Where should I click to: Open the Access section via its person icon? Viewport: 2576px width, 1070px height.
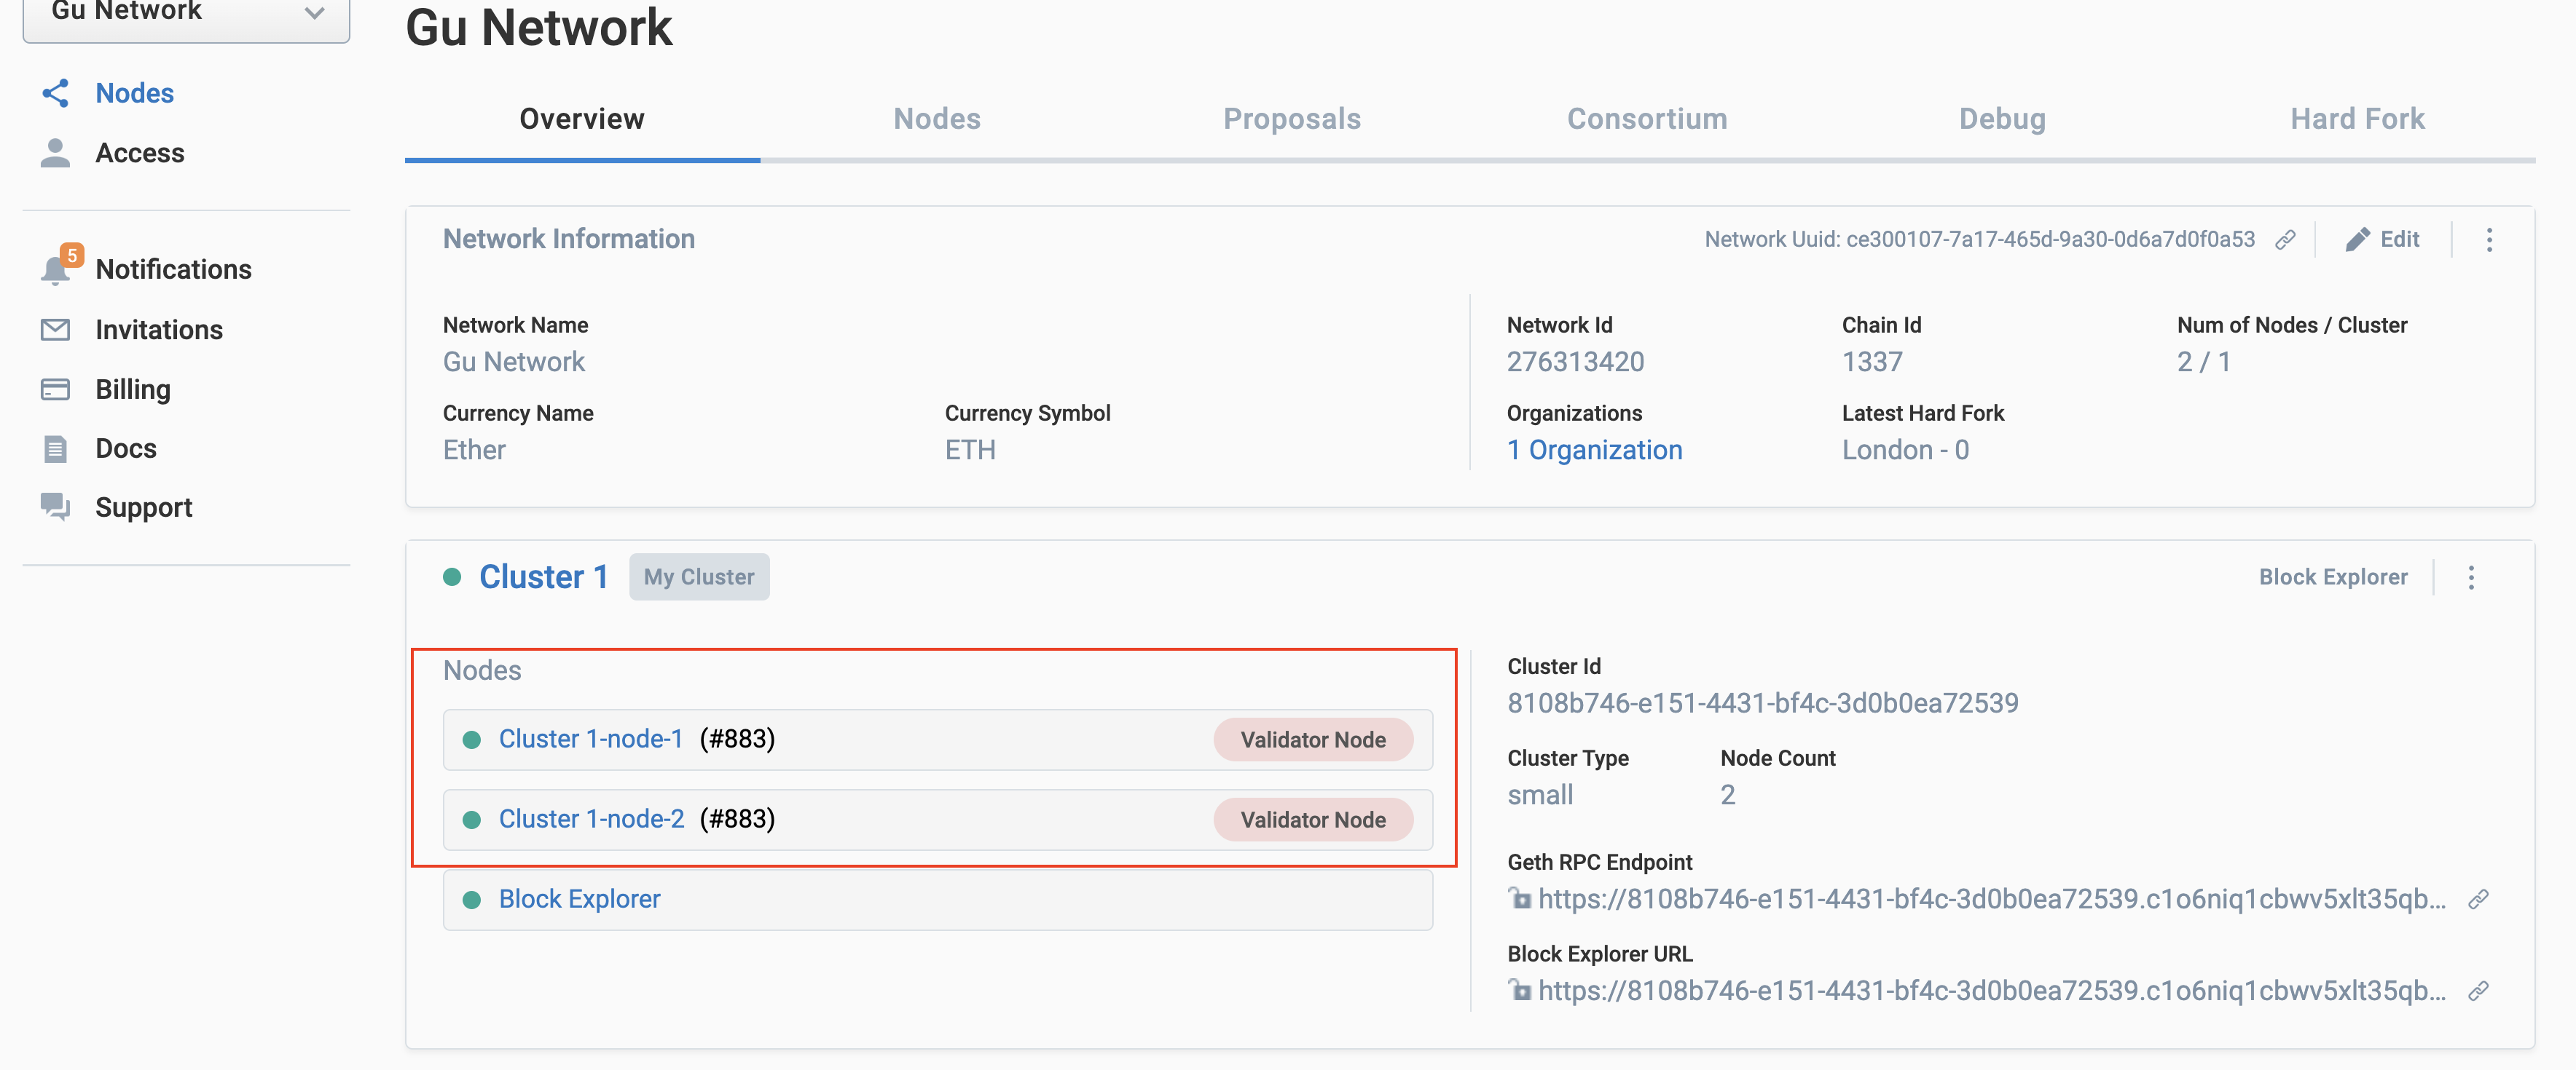pyautogui.click(x=55, y=152)
